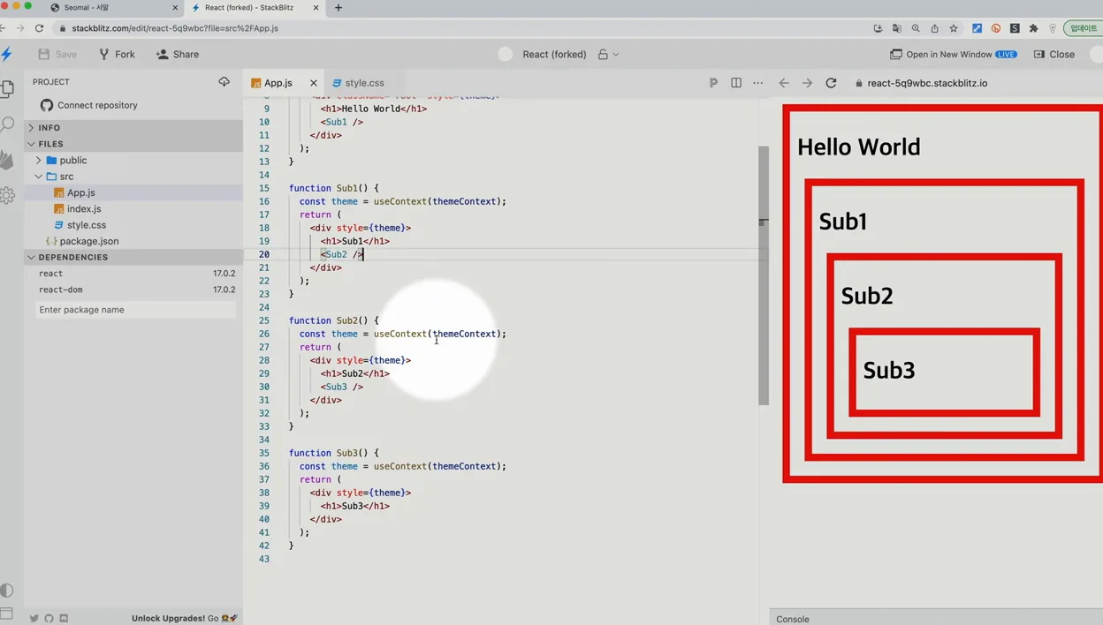1103x625 pixels.
Task: Click the Prettier format icon
Action: click(713, 82)
